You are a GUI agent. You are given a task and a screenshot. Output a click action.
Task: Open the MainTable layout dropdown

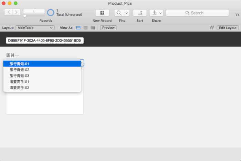(34, 28)
